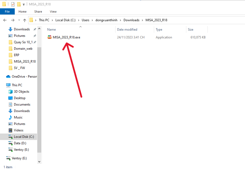Open the recent locations dropdown arrow

[x=19, y=20]
